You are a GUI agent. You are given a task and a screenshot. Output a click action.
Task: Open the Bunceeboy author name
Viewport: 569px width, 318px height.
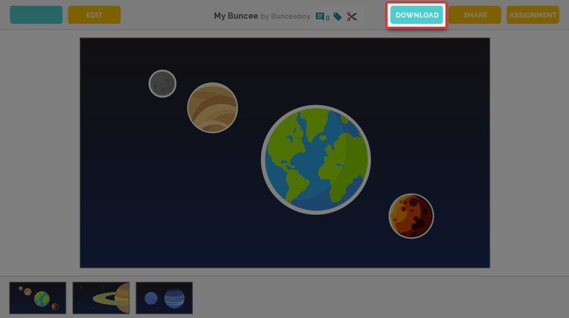(x=291, y=16)
